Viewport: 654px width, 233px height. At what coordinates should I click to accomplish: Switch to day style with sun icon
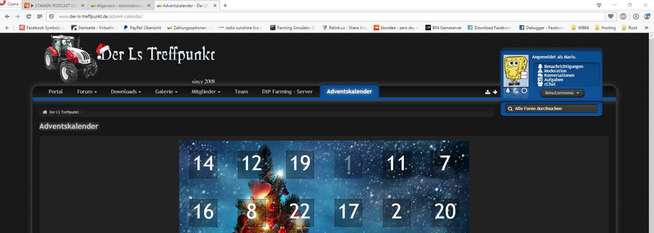tap(524, 91)
